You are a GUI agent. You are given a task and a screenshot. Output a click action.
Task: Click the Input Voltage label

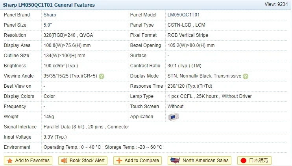[17, 137]
